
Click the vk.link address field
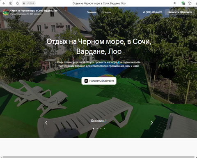(x=30, y=3)
